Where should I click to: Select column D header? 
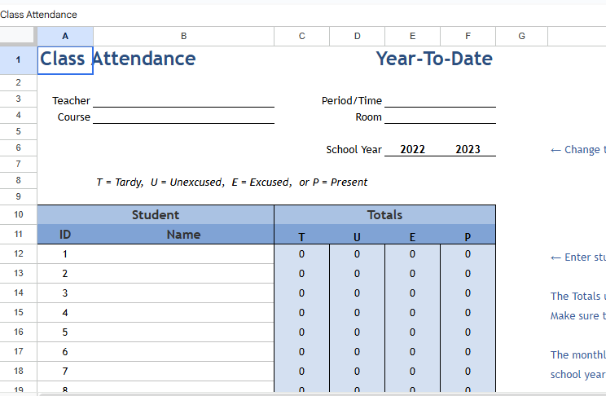[357, 37]
